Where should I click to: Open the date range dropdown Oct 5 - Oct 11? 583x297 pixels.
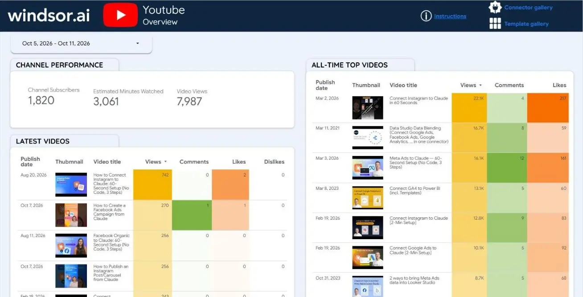tap(81, 44)
